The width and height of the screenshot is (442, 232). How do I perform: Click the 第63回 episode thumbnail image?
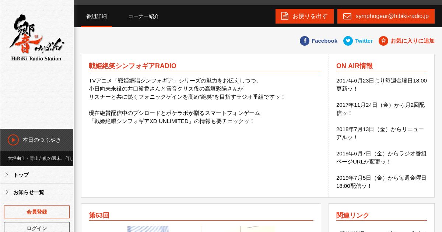tap(201, 229)
